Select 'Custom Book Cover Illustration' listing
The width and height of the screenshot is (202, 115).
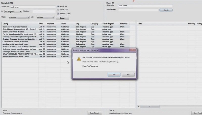tap(15, 42)
